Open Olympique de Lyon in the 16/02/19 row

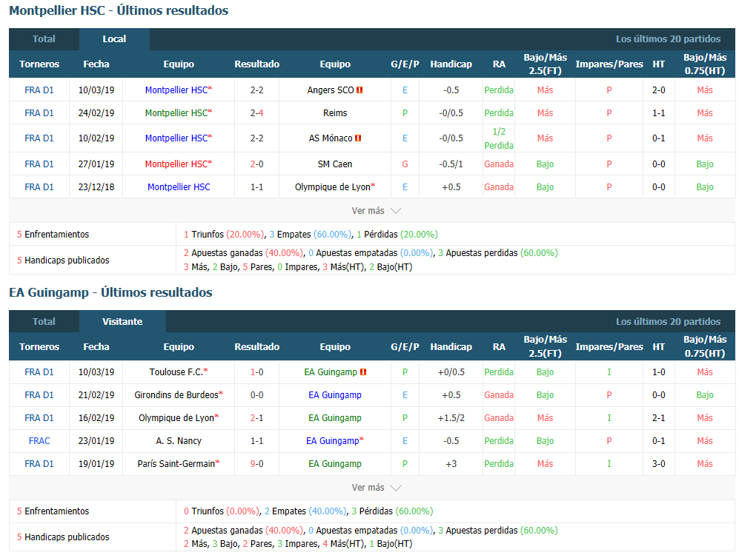[176, 418]
